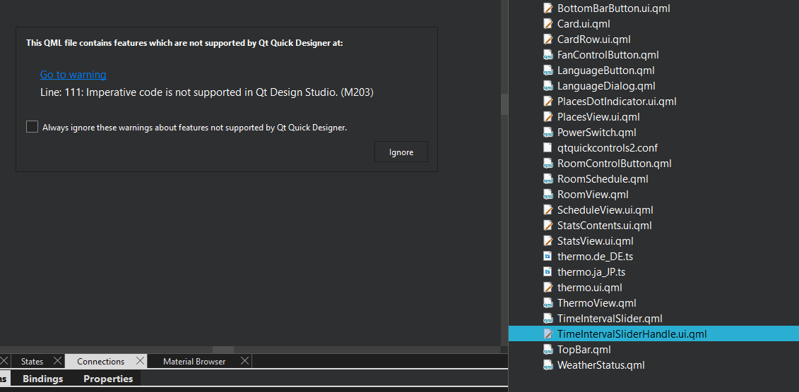Close the Material Browser tab
The width and height of the screenshot is (799, 392).
pyautogui.click(x=244, y=361)
